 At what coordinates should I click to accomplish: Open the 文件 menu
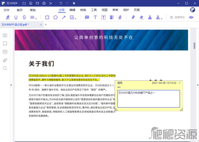[x=6, y=10]
